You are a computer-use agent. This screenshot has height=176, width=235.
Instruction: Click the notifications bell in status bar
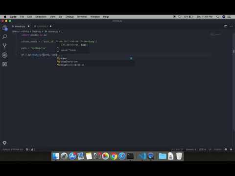click(x=231, y=149)
